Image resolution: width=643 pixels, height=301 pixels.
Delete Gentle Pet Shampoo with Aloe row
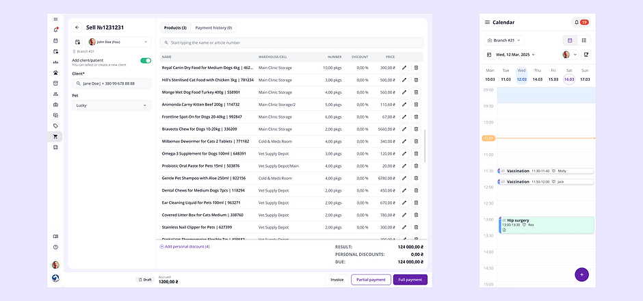click(416, 179)
